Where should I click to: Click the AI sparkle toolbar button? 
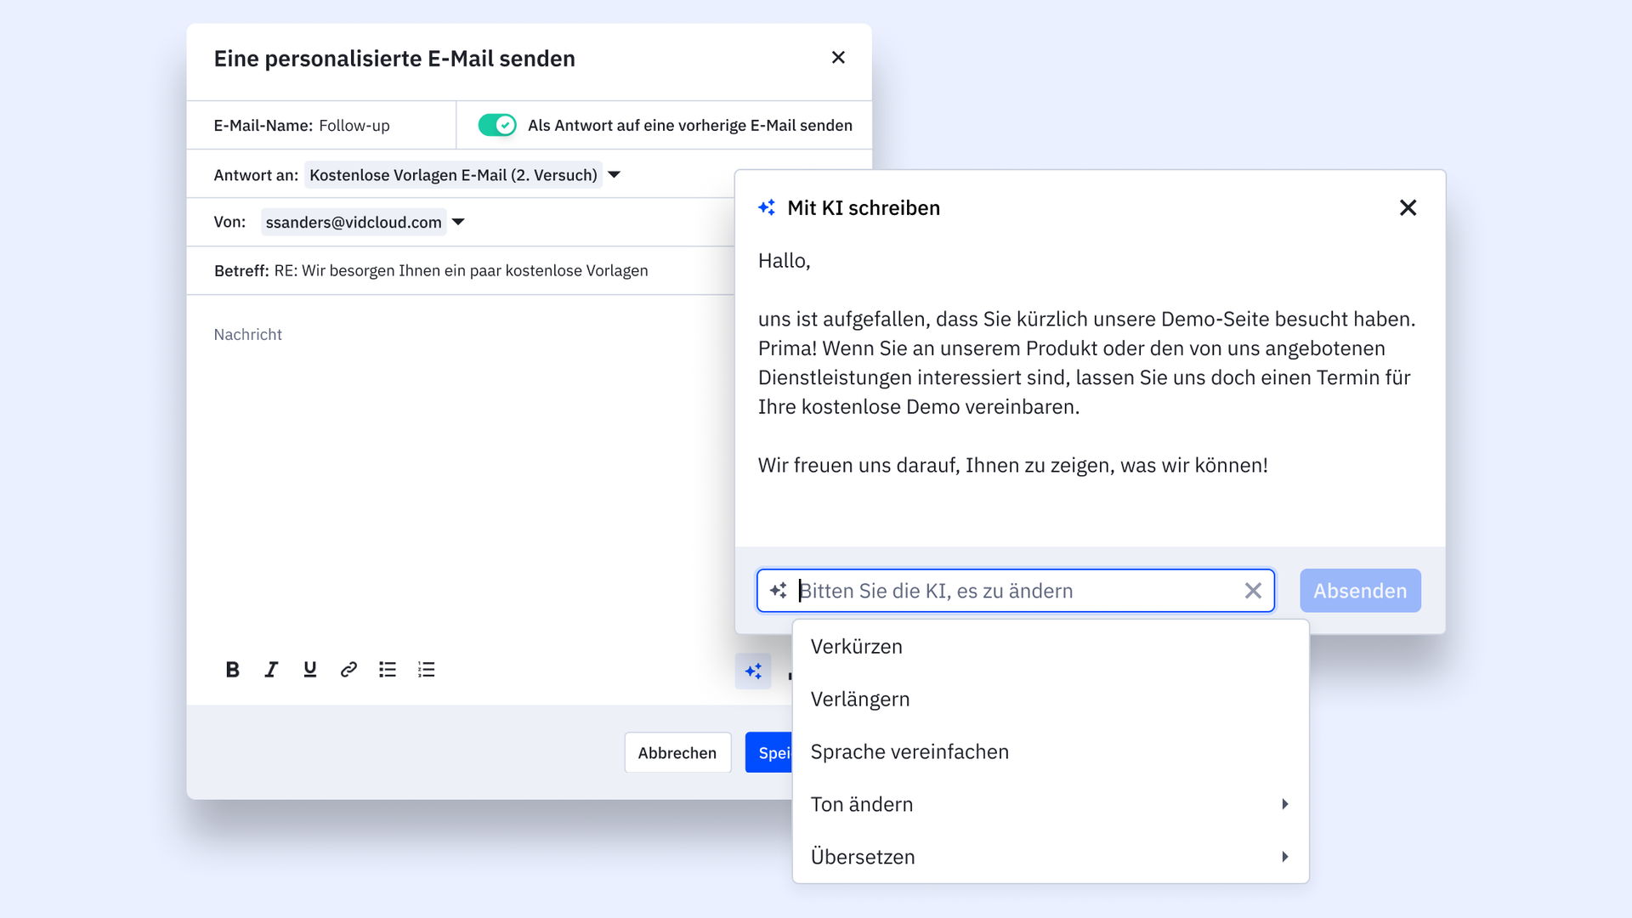(753, 671)
